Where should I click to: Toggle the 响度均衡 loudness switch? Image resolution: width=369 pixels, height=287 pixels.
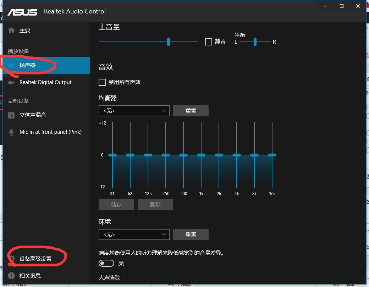106,263
